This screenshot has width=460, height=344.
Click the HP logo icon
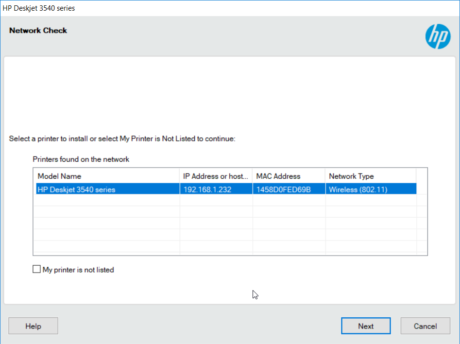click(x=438, y=36)
